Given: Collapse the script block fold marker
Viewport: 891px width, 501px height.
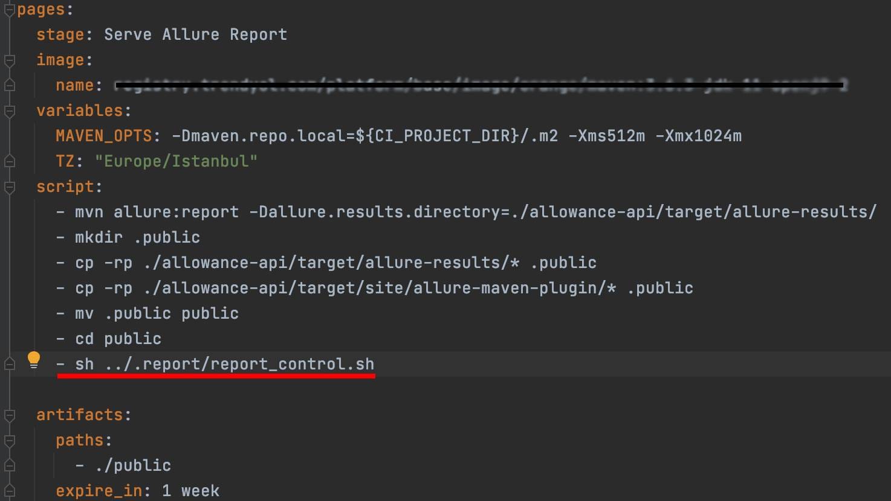Looking at the screenshot, I should 9,187.
